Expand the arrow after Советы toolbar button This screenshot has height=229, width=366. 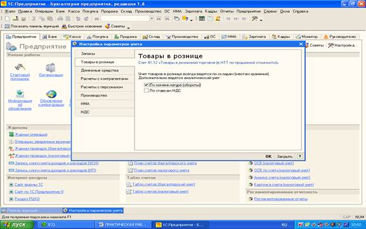coord(128,28)
